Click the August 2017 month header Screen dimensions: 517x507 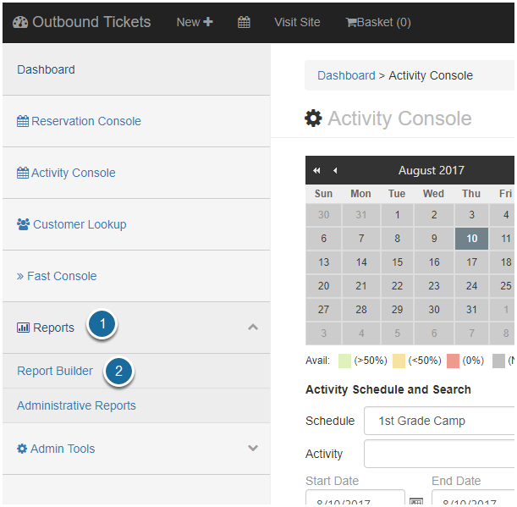[x=431, y=170]
